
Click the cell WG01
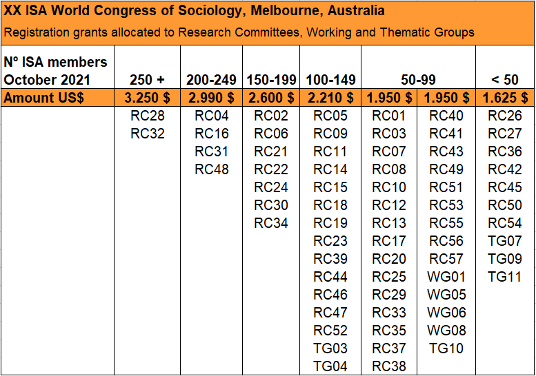[x=446, y=277]
